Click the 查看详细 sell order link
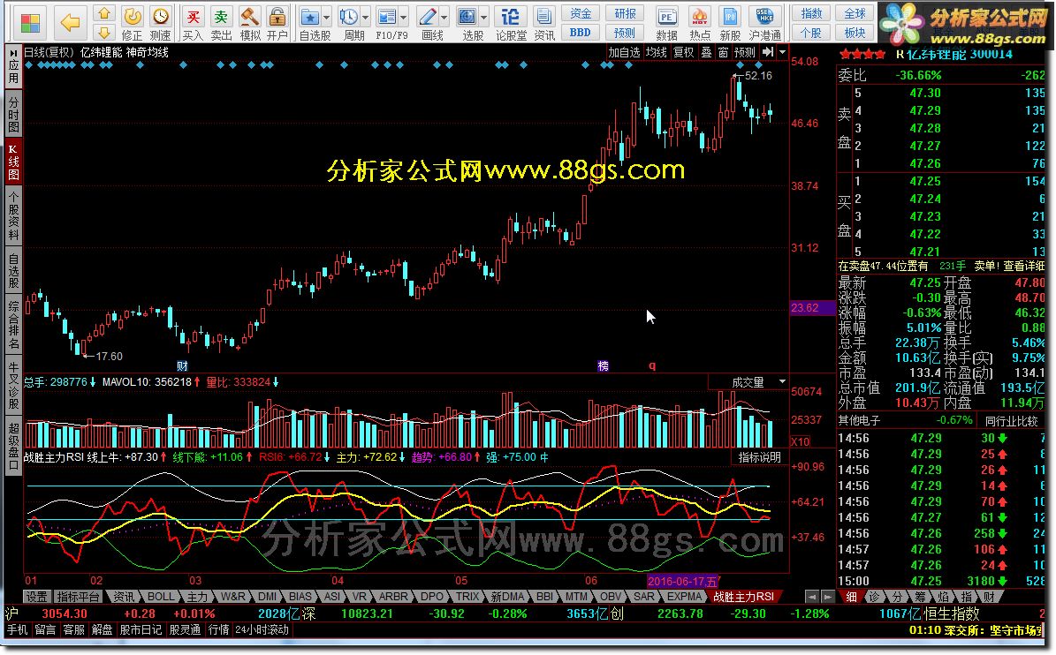The width and height of the screenshot is (1056, 655). (x=1024, y=267)
